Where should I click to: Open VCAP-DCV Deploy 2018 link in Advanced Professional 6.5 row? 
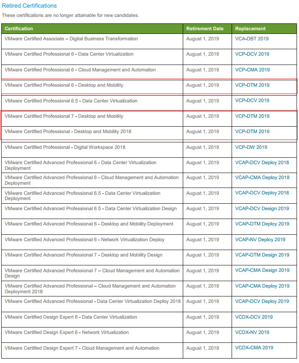pos(262,193)
